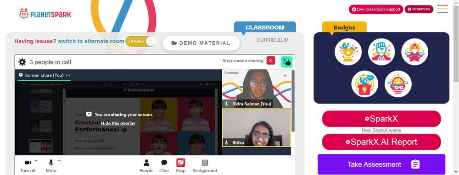Click the '3 people in call' text
Viewport: 459px width, 175px height.
click(x=50, y=62)
